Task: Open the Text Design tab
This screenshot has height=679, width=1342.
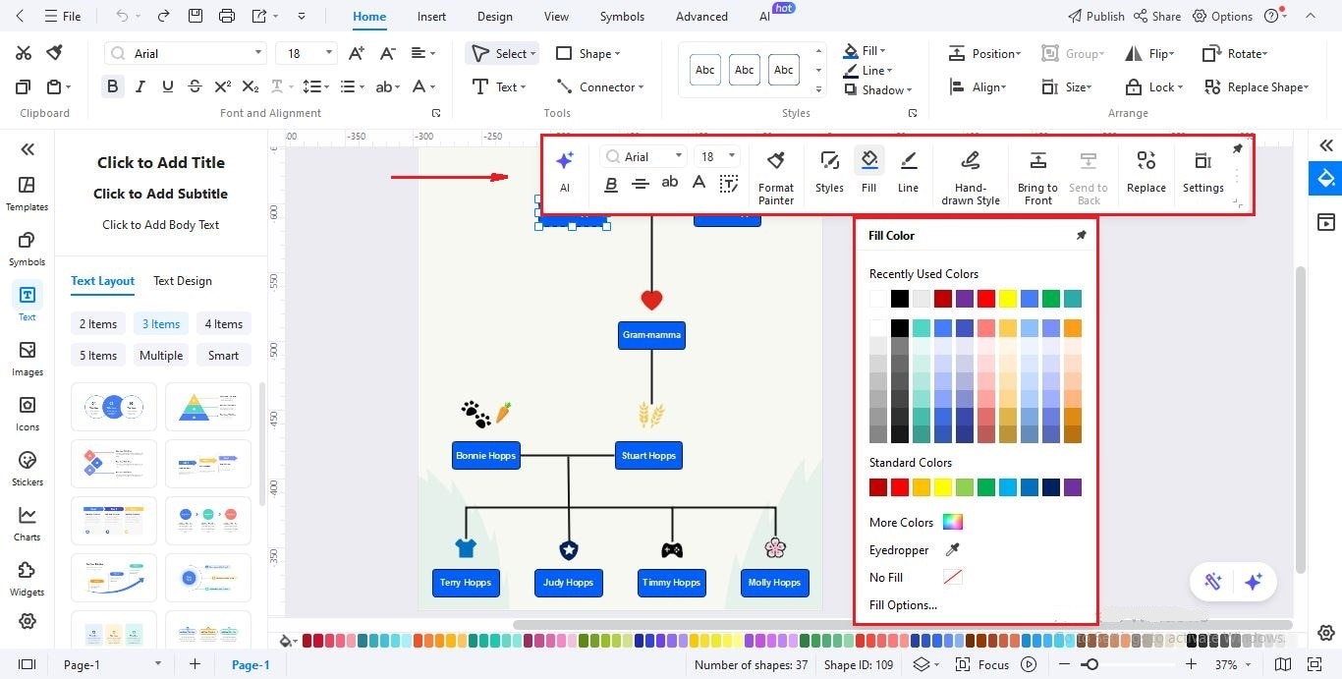Action: click(x=182, y=280)
